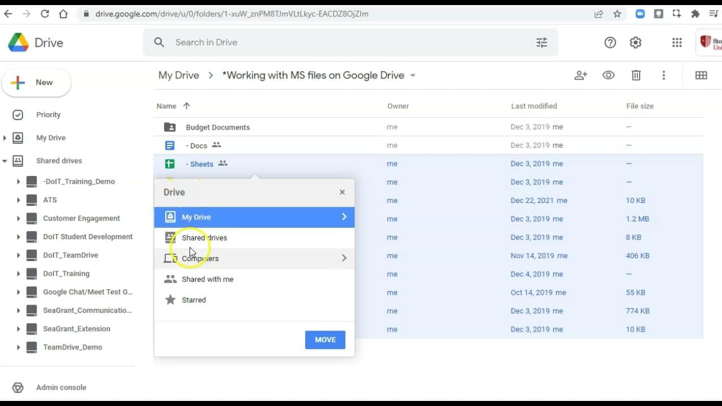Expand the ATS shared drive
This screenshot has height=406, width=722.
[18, 200]
